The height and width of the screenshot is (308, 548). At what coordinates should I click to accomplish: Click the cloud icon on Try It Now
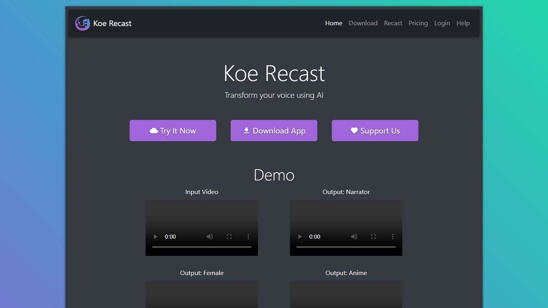154,130
